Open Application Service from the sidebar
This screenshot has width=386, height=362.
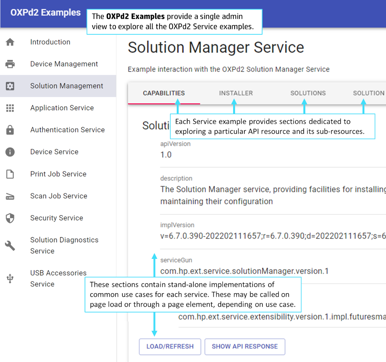coord(62,108)
